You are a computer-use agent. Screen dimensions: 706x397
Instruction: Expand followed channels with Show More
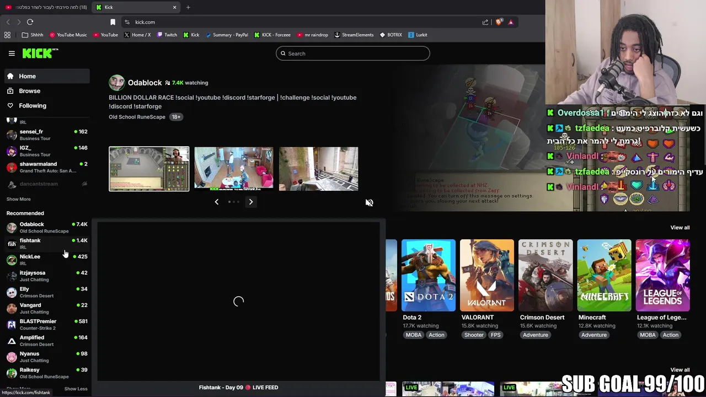tap(19, 199)
